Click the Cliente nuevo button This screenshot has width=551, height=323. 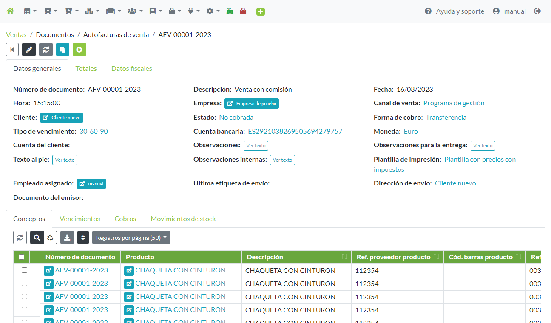(62, 118)
